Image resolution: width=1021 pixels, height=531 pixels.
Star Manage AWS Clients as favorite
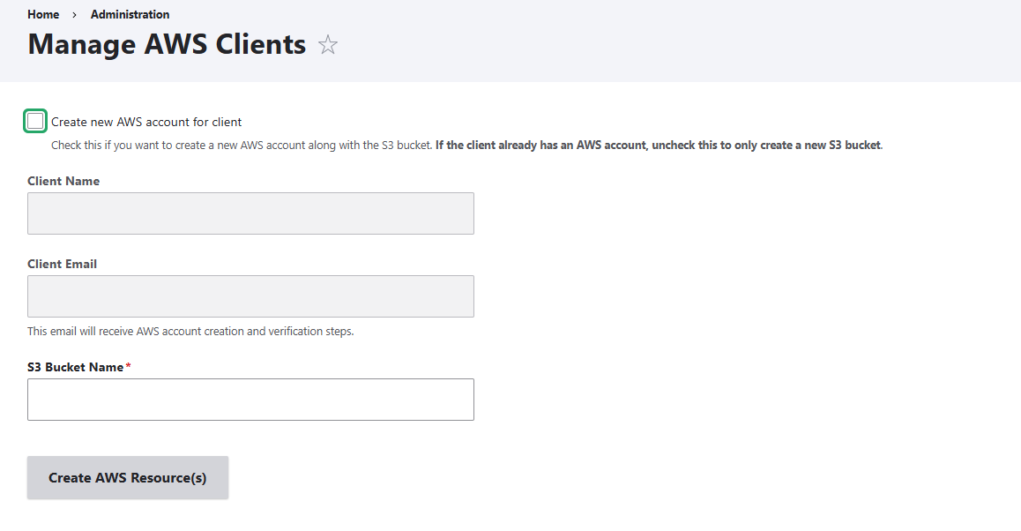[x=327, y=45]
